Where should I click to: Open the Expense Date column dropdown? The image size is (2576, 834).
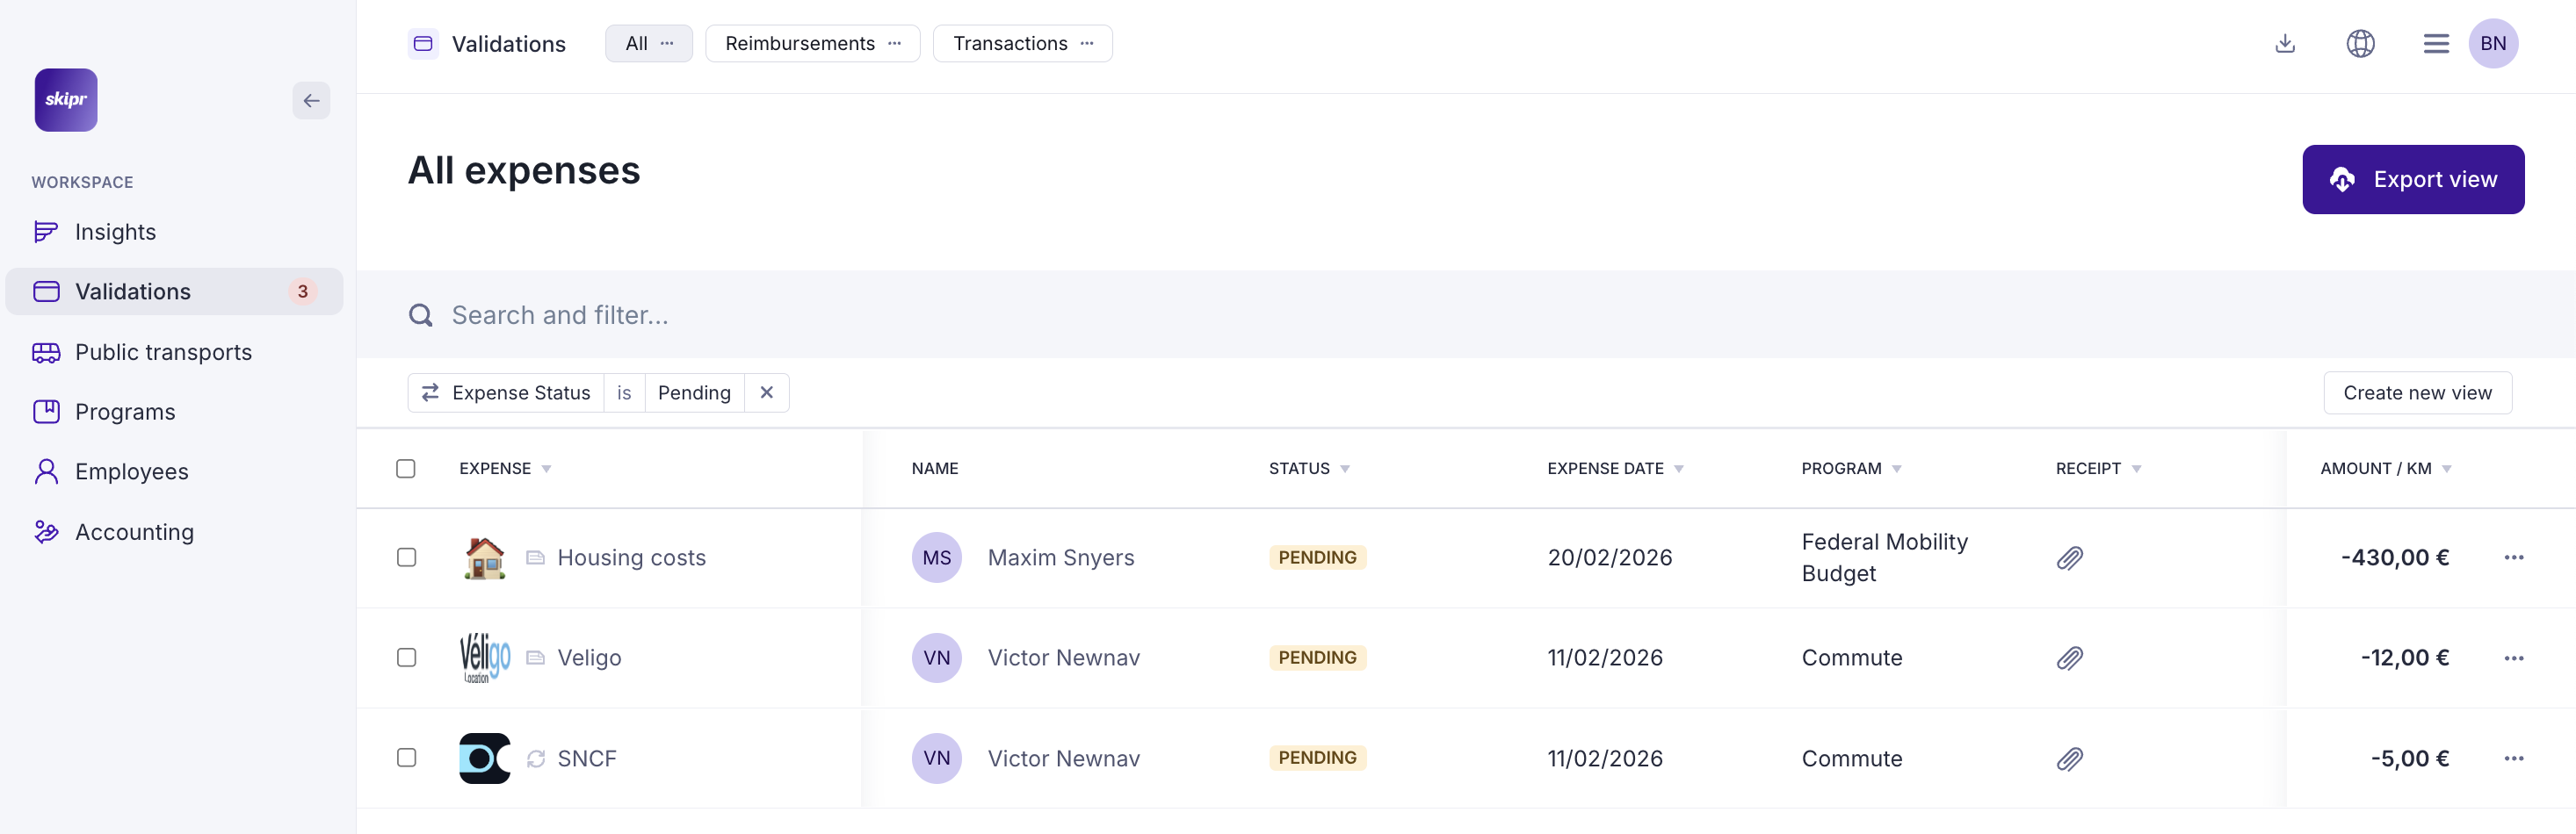tap(1678, 470)
